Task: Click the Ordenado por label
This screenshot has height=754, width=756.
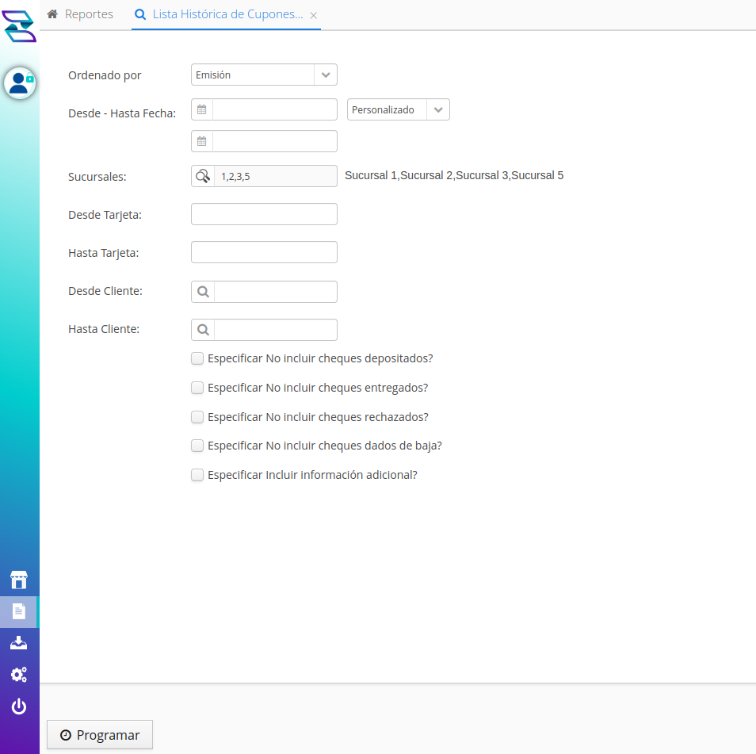Action: tap(105, 75)
